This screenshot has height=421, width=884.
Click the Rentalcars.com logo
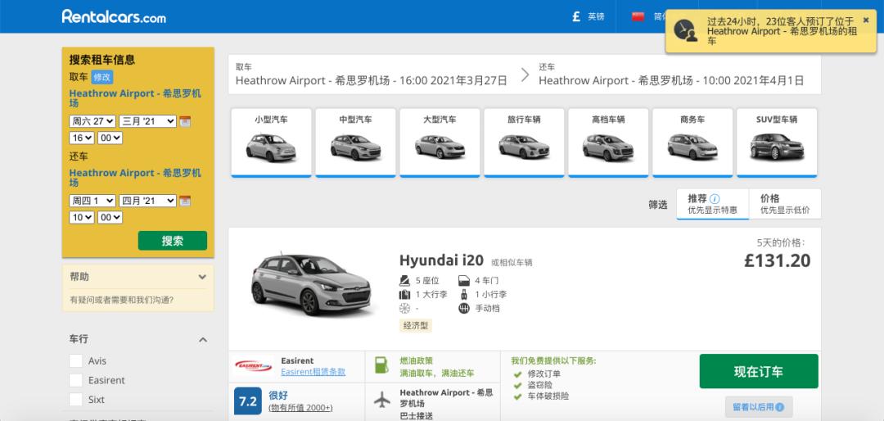114,16
